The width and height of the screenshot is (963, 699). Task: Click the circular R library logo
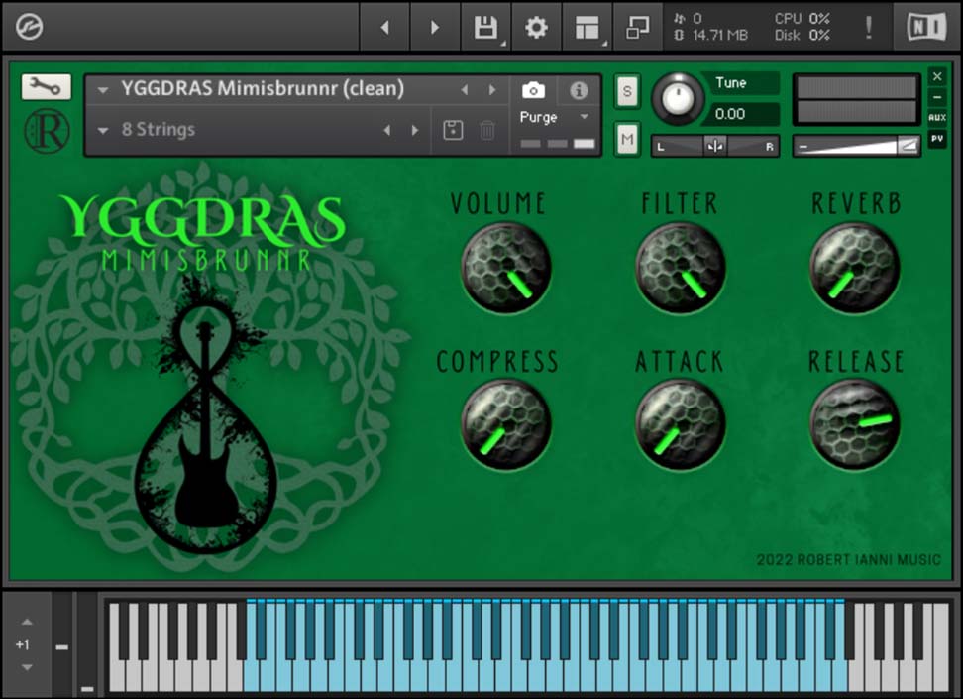tap(47, 131)
